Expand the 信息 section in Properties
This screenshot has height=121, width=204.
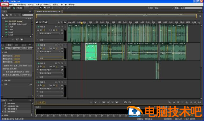[2, 52]
